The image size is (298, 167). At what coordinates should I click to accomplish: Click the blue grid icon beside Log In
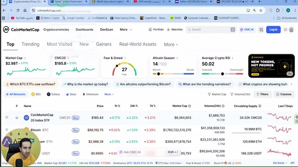coord(260,30)
